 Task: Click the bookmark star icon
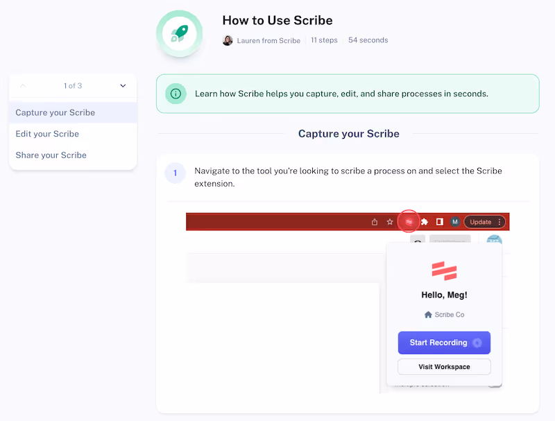click(390, 222)
